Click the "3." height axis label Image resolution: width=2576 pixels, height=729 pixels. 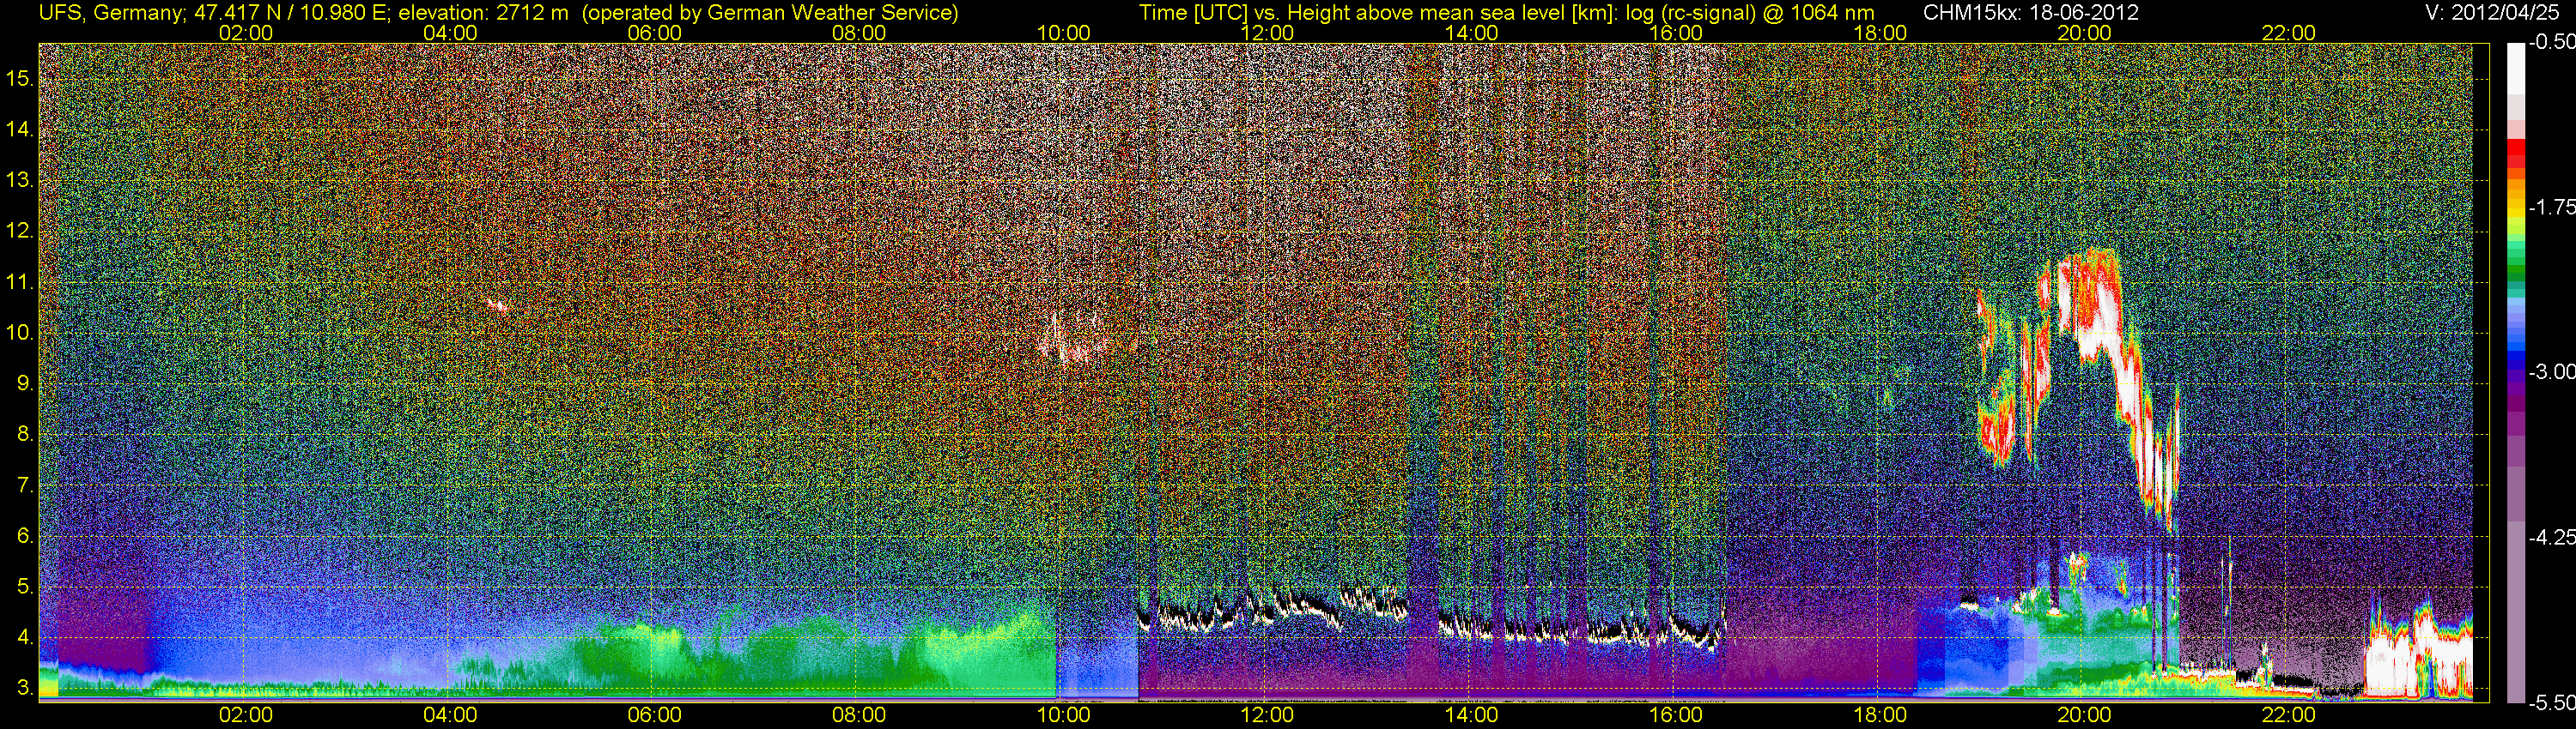click(24, 688)
